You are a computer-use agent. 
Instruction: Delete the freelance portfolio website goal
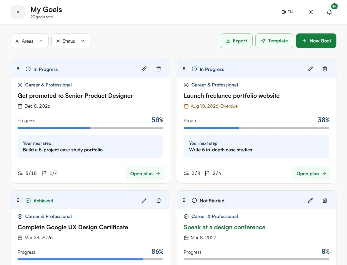click(324, 69)
